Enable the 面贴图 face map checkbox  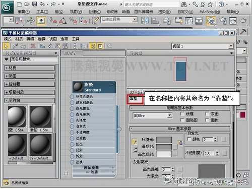pos(182,120)
